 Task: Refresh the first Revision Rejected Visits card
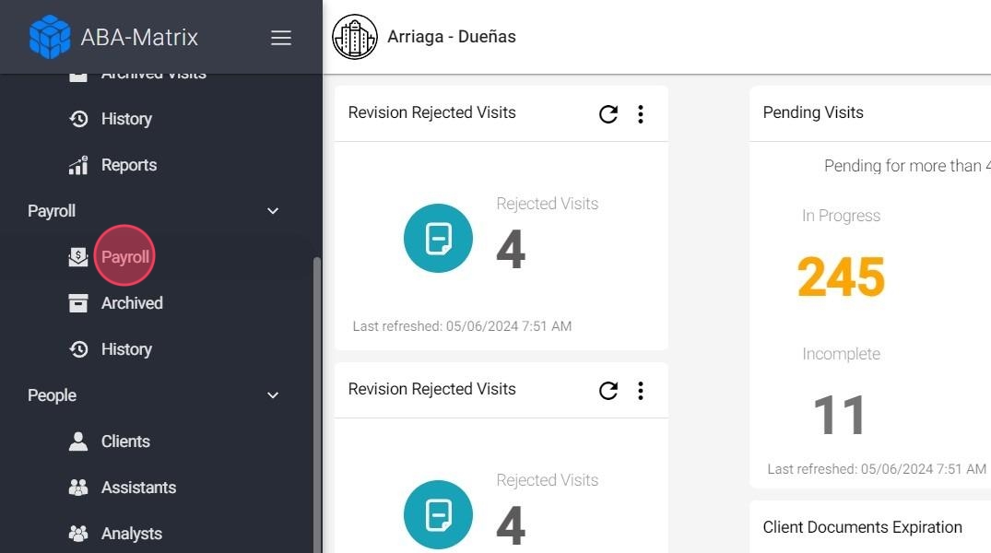[x=608, y=114]
